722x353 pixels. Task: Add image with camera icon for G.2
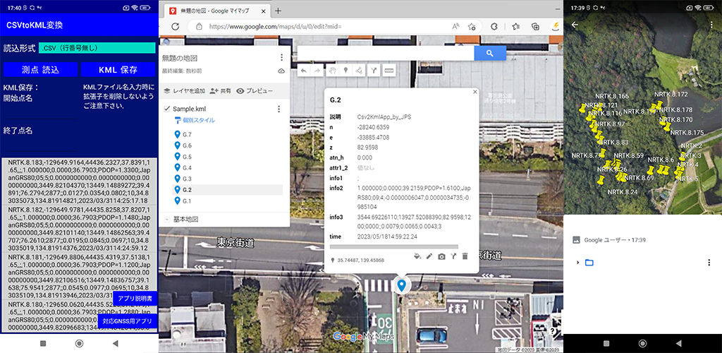pyautogui.click(x=441, y=256)
